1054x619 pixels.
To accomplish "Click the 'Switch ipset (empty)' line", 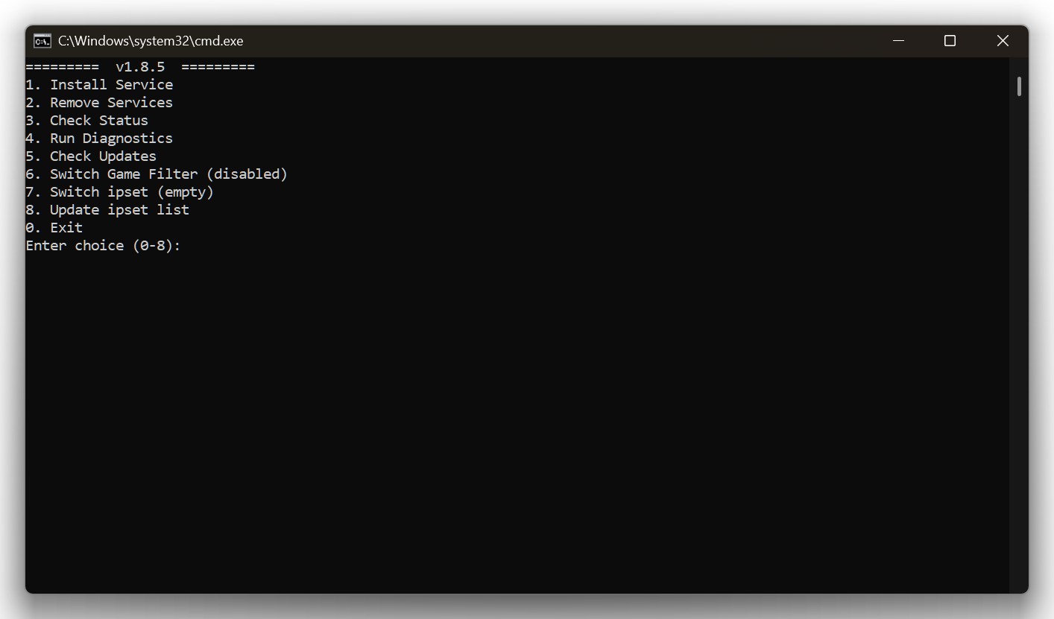I will (119, 192).
